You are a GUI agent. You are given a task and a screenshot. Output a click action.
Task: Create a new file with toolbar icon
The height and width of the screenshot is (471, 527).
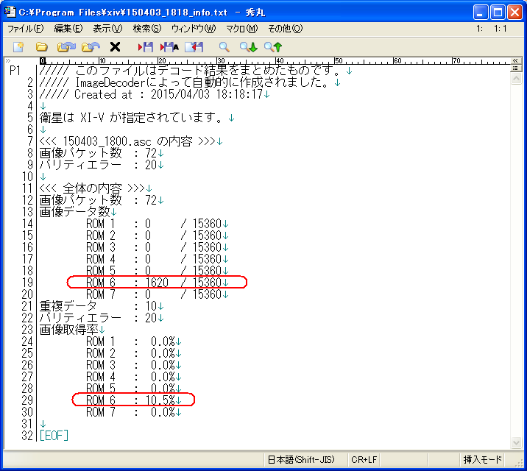18,47
